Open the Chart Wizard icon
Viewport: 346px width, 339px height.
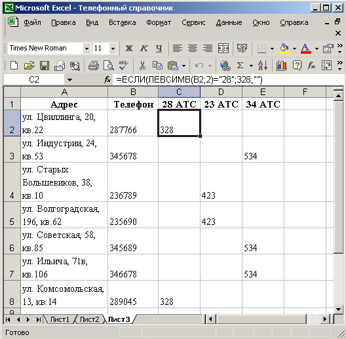click(281, 66)
